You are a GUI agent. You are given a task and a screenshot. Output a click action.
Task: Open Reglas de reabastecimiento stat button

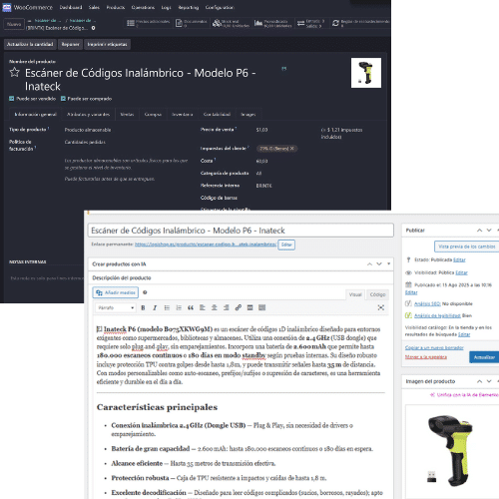(360, 23)
